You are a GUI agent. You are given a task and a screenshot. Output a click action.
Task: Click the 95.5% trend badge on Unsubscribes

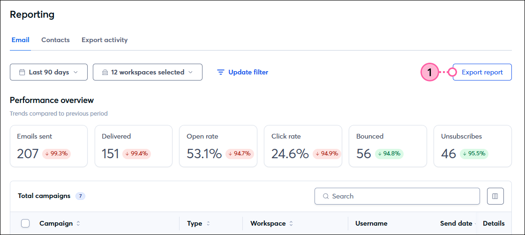click(474, 154)
